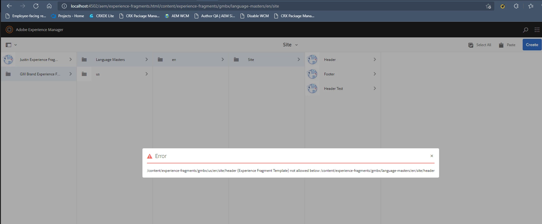
Task: Select Justin Experience Fragments thumbnail icon
Action: coord(8,59)
